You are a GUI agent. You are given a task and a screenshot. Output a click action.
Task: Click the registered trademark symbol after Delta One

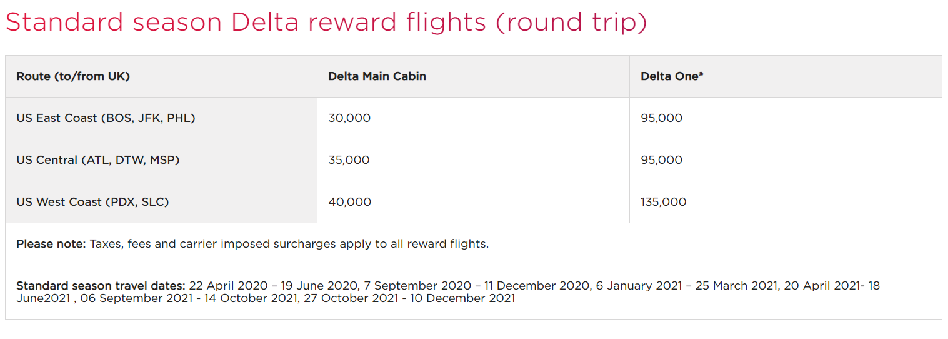701,74
